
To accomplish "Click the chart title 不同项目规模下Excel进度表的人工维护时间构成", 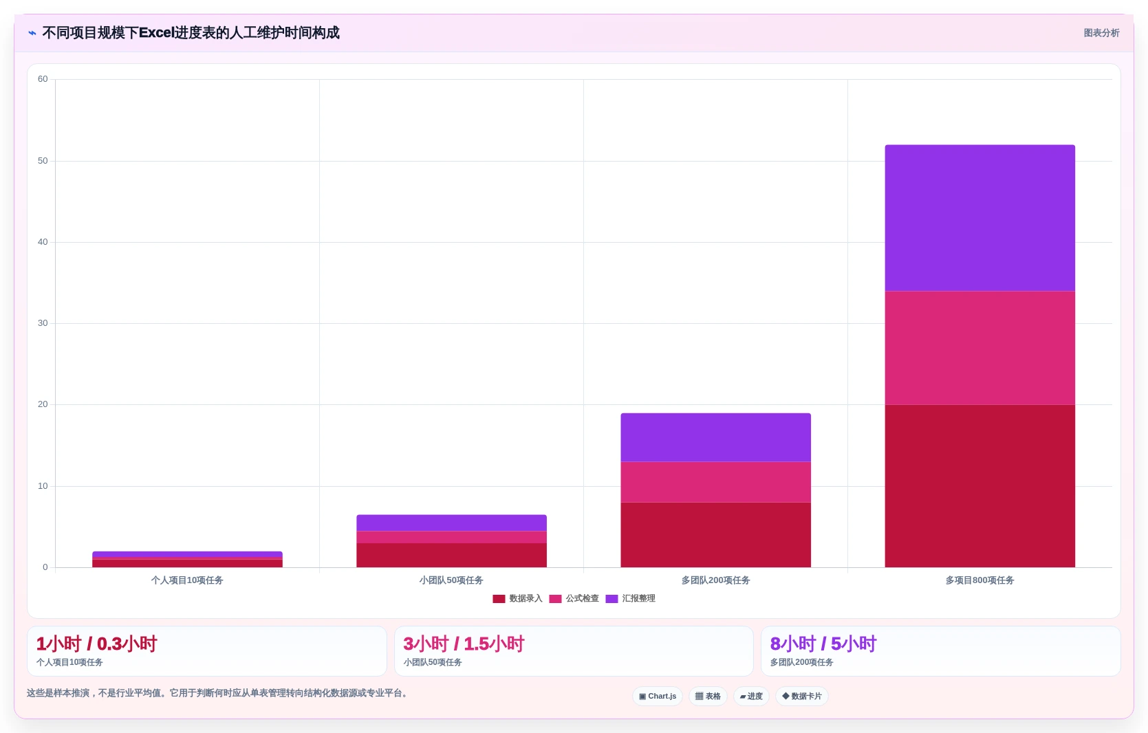I will click(191, 33).
